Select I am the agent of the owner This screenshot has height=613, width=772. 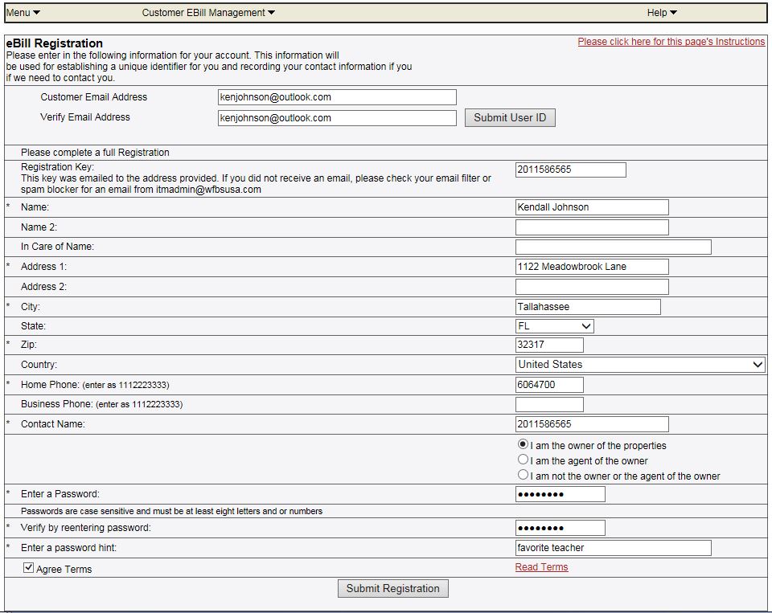tap(523, 460)
